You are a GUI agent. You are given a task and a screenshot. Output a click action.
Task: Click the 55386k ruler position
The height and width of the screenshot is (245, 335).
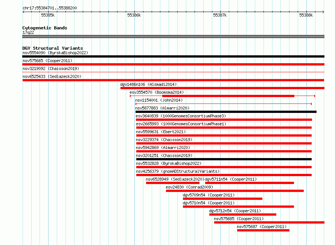[134, 15]
